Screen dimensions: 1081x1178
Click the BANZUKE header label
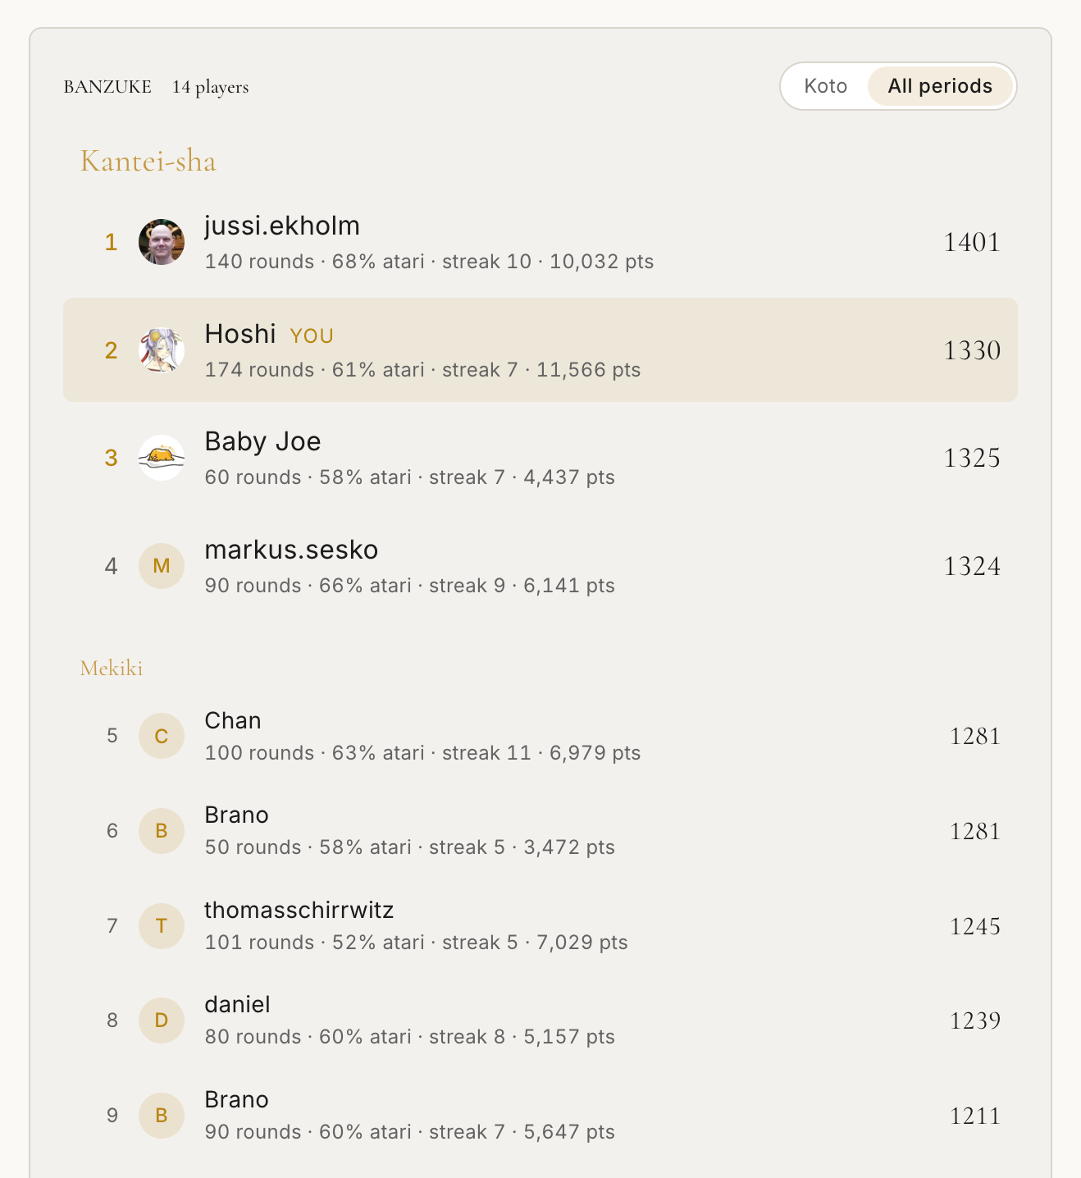pos(107,87)
